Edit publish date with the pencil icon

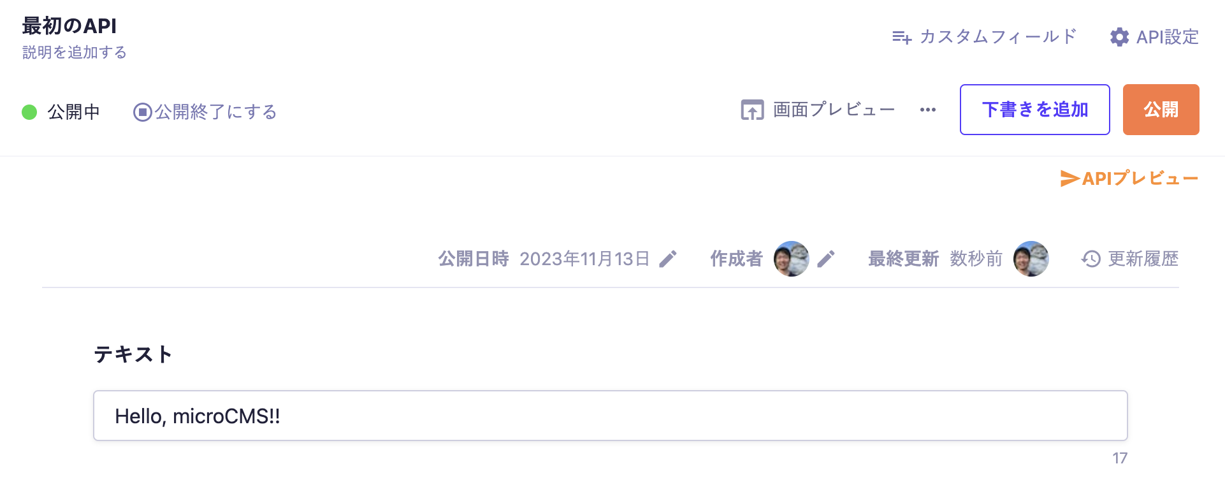click(x=668, y=259)
